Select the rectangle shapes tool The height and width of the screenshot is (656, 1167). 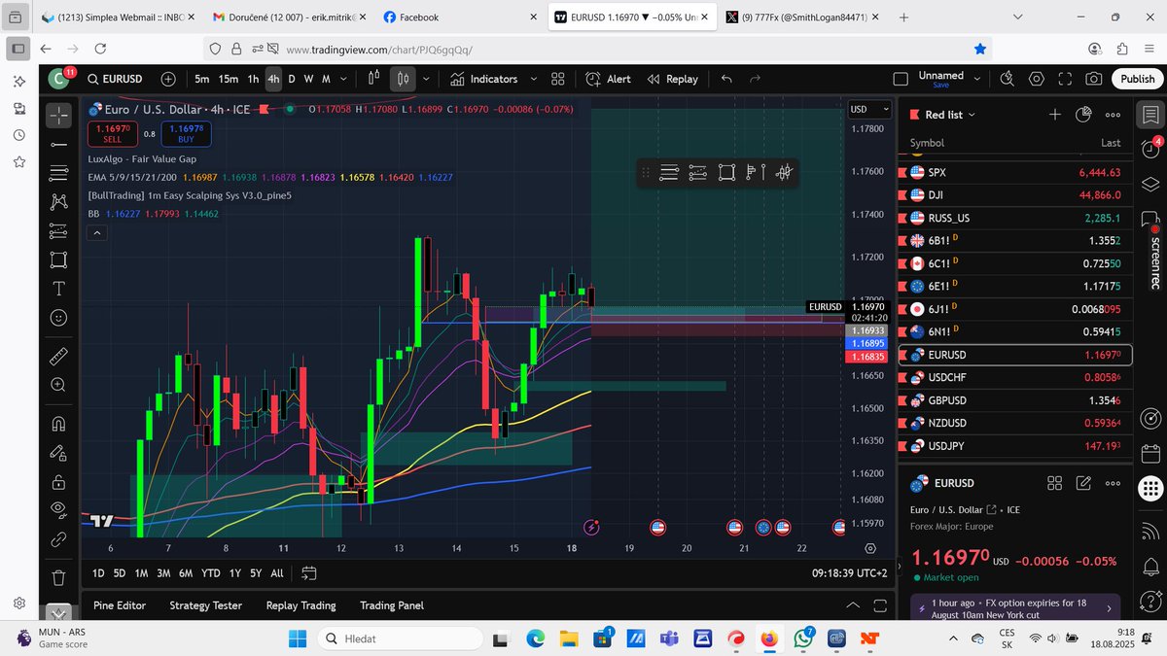(x=58, y=259)
